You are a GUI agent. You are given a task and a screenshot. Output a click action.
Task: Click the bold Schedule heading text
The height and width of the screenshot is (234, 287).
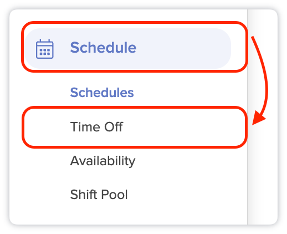pos(103,48)
